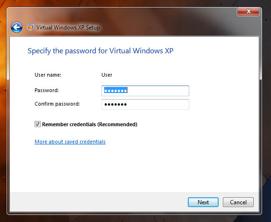The width and height of the screenshot is (271, 222).
Task: Click the Next button
Action: pos(203,202)
